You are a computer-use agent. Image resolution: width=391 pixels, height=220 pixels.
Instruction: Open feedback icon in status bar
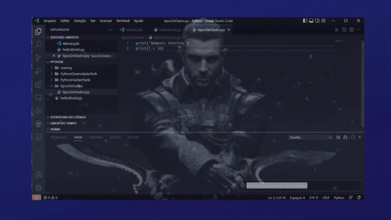(x=351, y=198)
